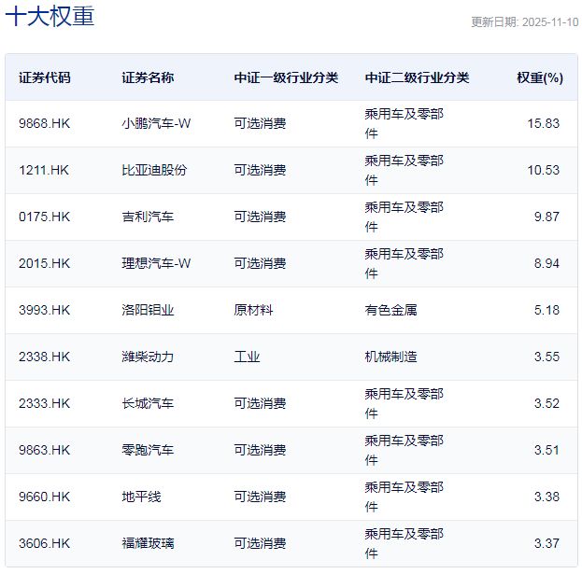582x574 pixels.
Task: Click weight value 15.83
Action: click(544, 123)
